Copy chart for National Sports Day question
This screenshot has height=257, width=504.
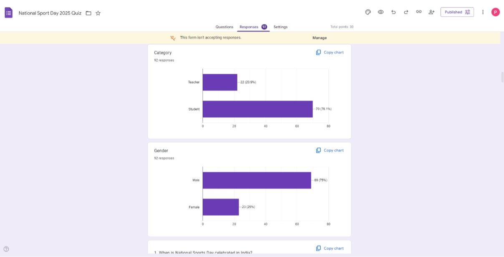(330, 248)
